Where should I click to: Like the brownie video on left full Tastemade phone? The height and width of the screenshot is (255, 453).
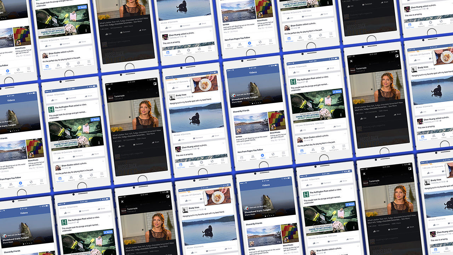121,146
